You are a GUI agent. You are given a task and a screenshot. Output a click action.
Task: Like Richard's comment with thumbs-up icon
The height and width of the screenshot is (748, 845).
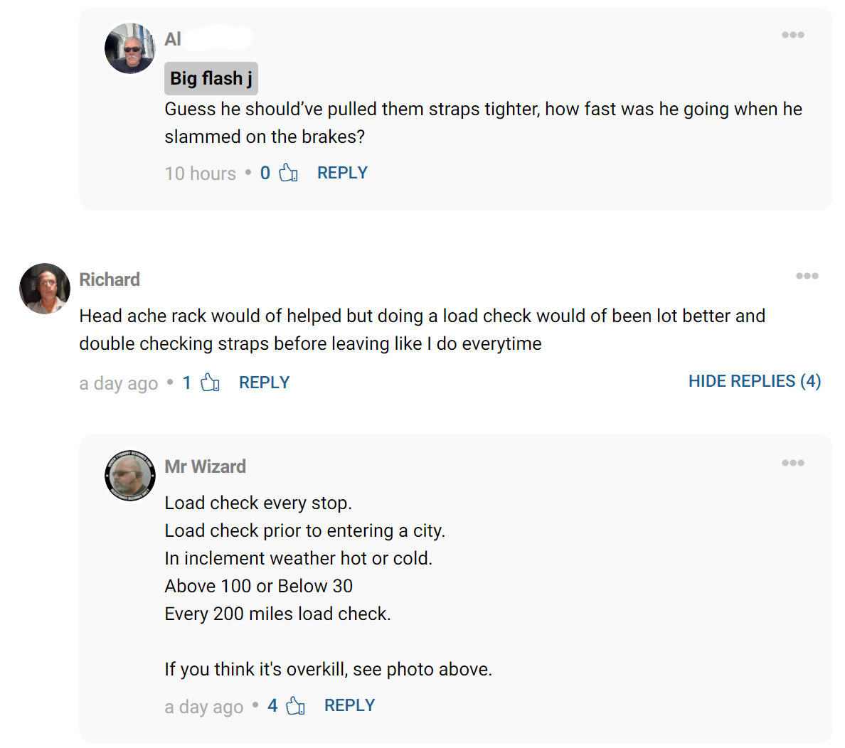[x=210, y=383]
